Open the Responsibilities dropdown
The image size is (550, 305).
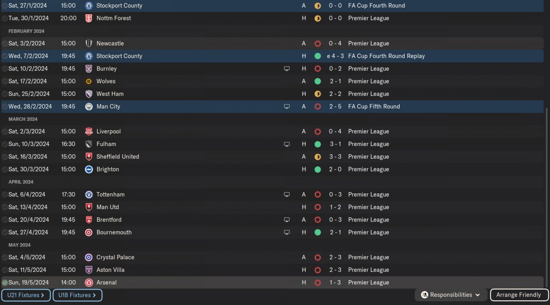tap(451, 295)
